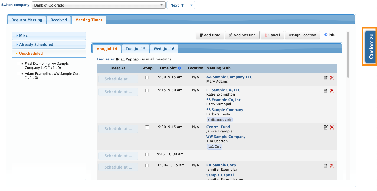377x191 pixels.
Task: Click the Assign Location button
Action: tap(302, 35)
